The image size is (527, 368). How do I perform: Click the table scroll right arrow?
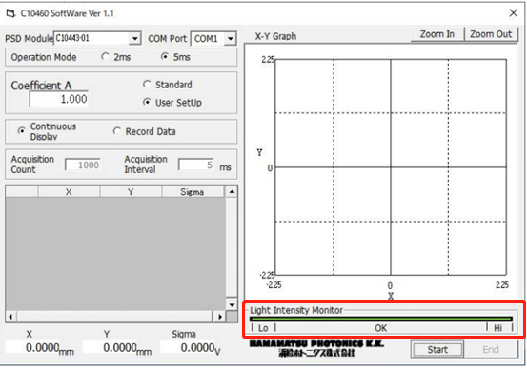[x=220, y=317]
